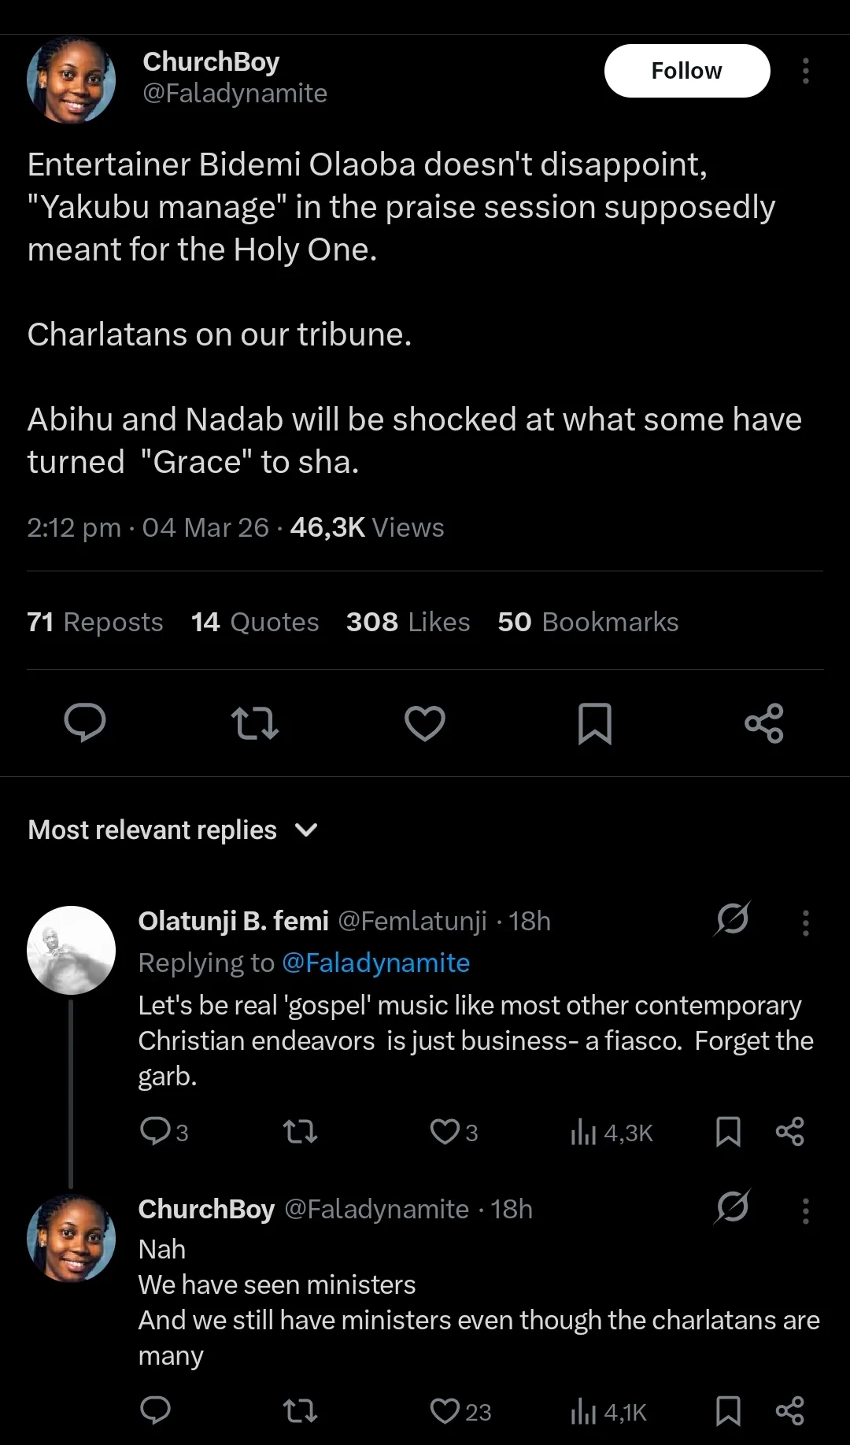Open more options for the main post
This screenshot has width=850, height=1445.
805,71
